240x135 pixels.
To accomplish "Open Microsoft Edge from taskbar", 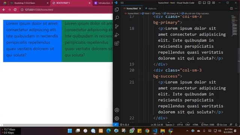I will tap(108, 131).
